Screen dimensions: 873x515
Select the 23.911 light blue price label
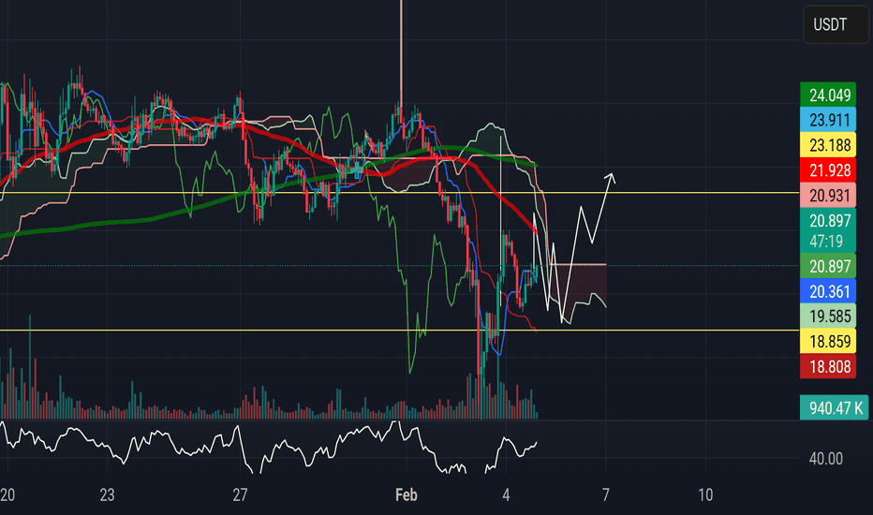tap(828, 120)
